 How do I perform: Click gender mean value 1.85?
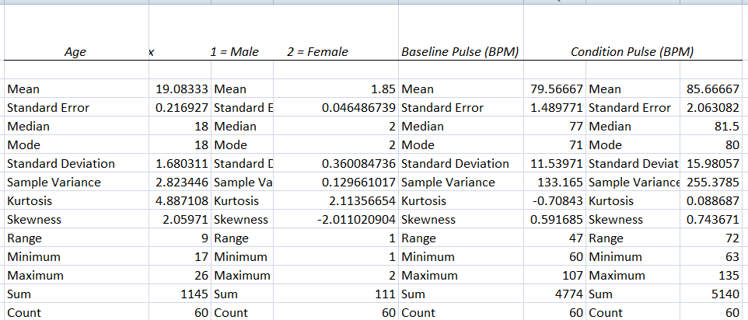[x=384, y=89]
